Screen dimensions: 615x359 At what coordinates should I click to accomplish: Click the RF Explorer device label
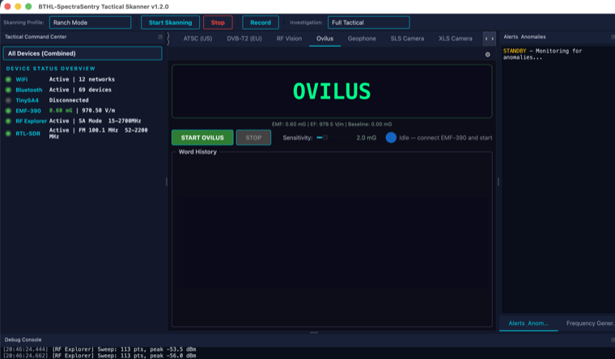[31, 121]
